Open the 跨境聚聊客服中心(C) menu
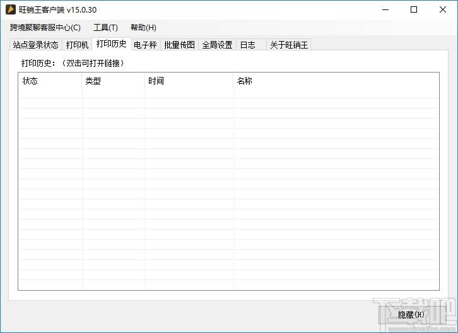 coord(45,28)
